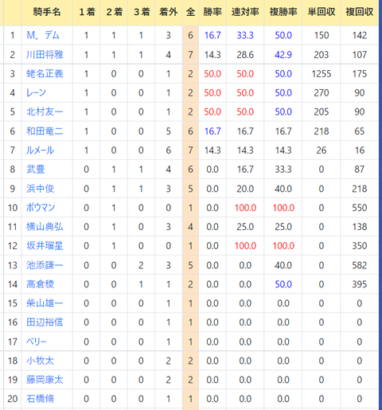Click 連対率 28.6 in 川田将雅 row
382x410 pixels.
[x=245, y=55]
